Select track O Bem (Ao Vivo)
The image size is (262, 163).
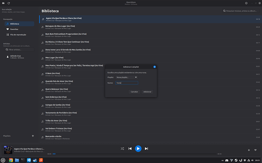[150, 74]
